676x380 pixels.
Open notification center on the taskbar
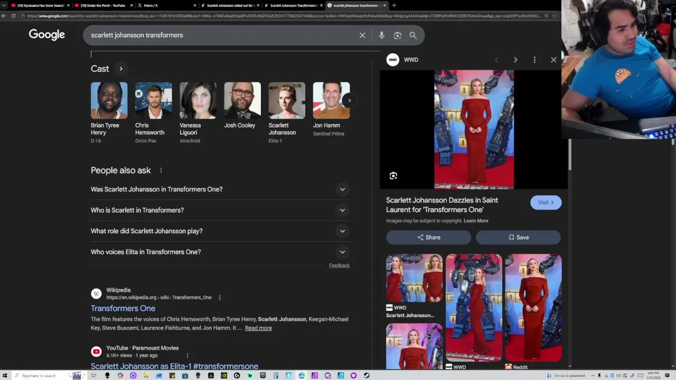coord(667,376)
